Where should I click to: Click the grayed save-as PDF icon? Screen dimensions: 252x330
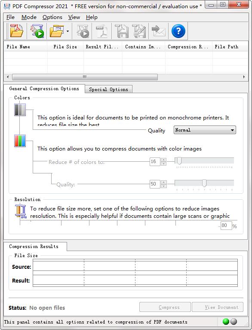(x=139, y=31)
